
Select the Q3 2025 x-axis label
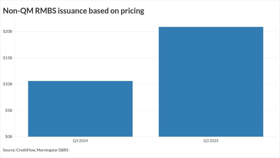(x=211, y=141)
